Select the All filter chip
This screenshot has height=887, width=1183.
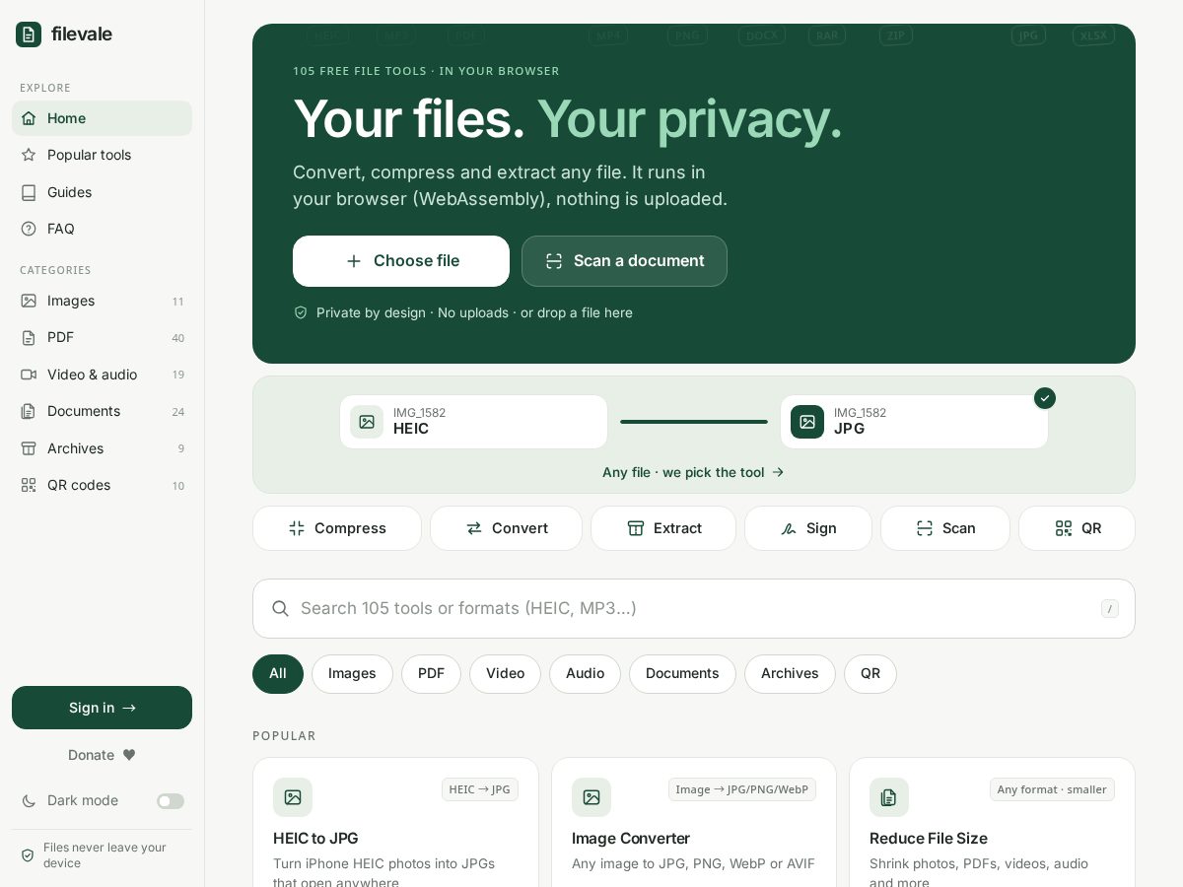[x=278, y=674]
